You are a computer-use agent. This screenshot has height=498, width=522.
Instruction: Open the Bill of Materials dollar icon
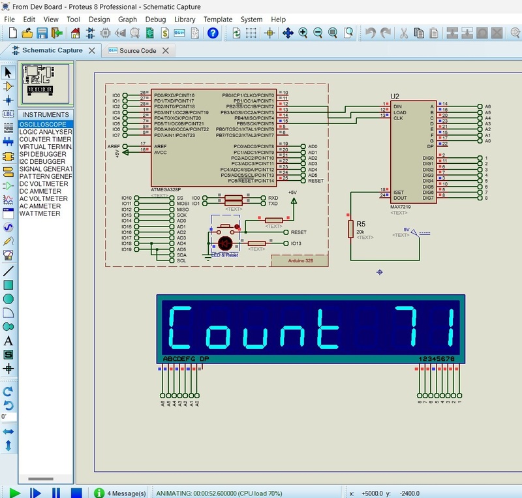click(165, 33)
